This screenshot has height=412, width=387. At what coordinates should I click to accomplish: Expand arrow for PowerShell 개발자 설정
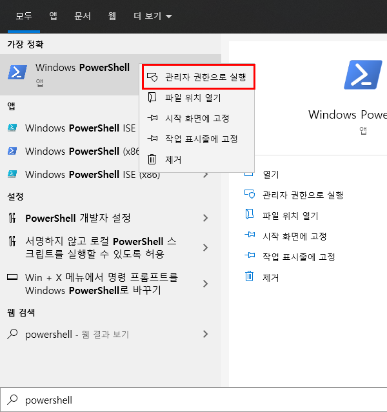(x=206, y=218)
